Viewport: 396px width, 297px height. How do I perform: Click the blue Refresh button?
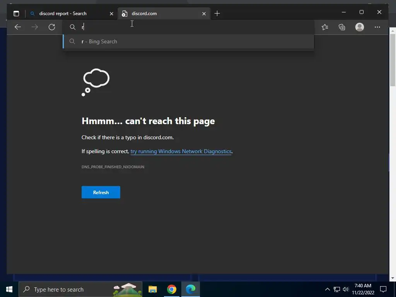[101, 193]
